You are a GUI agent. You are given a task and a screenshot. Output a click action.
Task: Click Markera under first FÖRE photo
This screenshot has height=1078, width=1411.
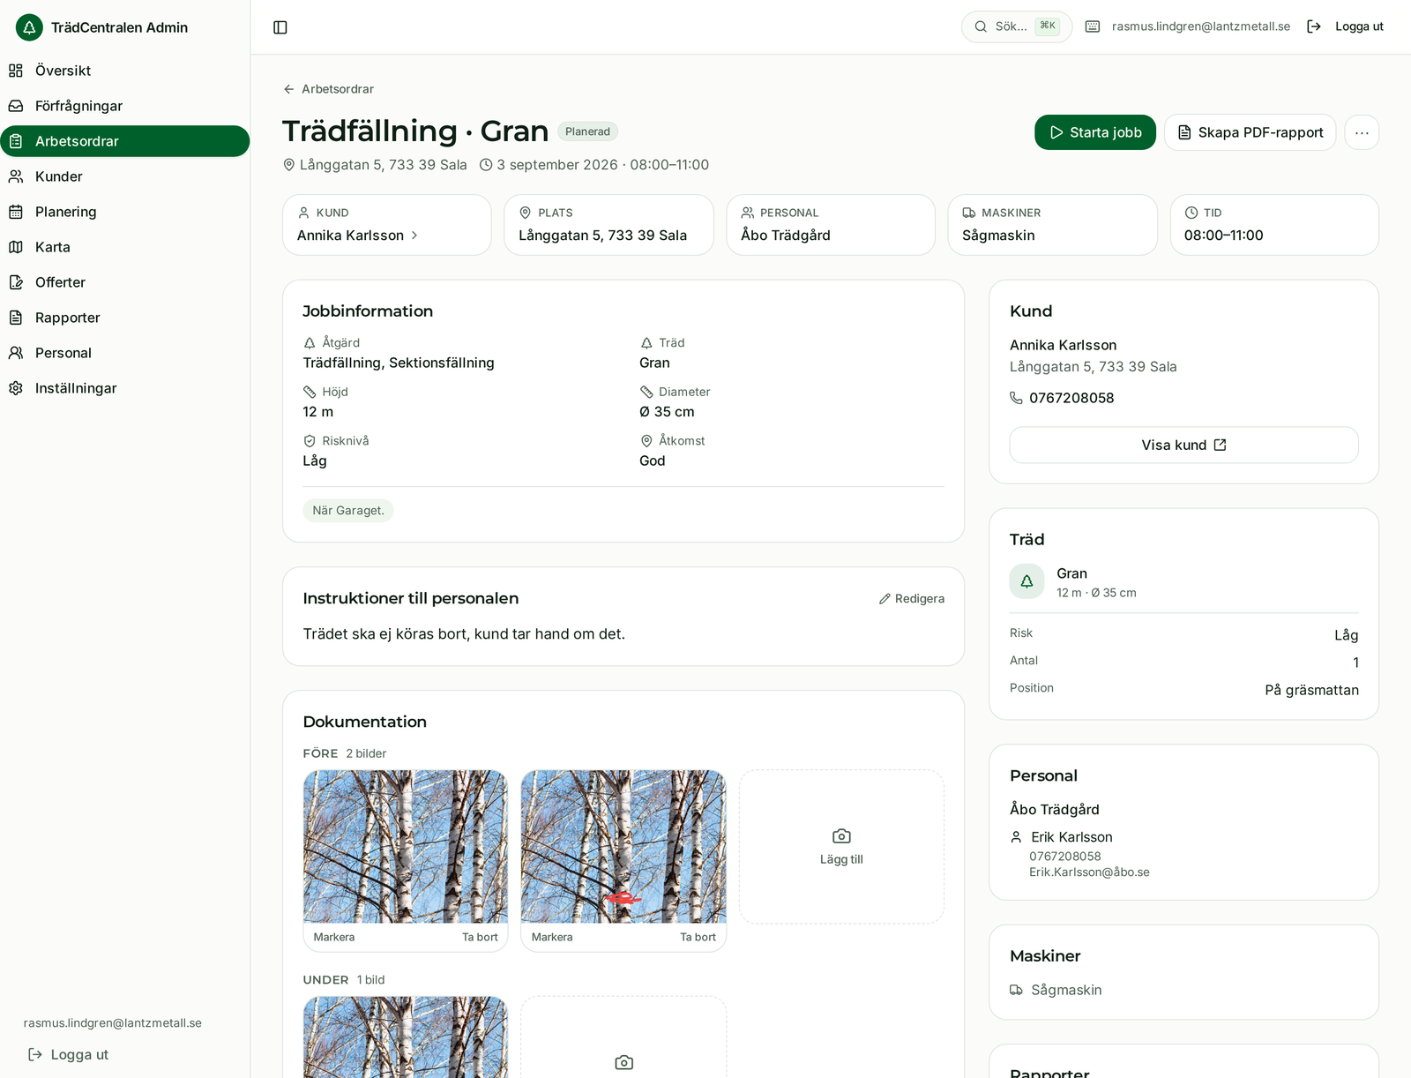point(334,938)
